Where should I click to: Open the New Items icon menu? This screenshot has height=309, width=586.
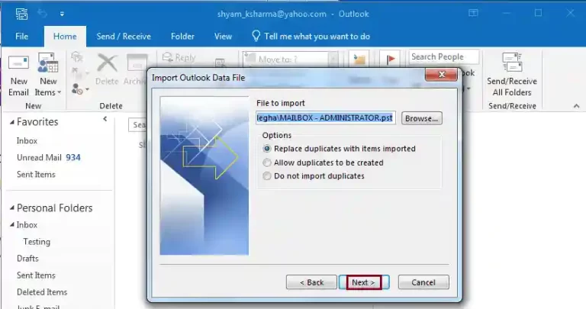tap(48, 63)
